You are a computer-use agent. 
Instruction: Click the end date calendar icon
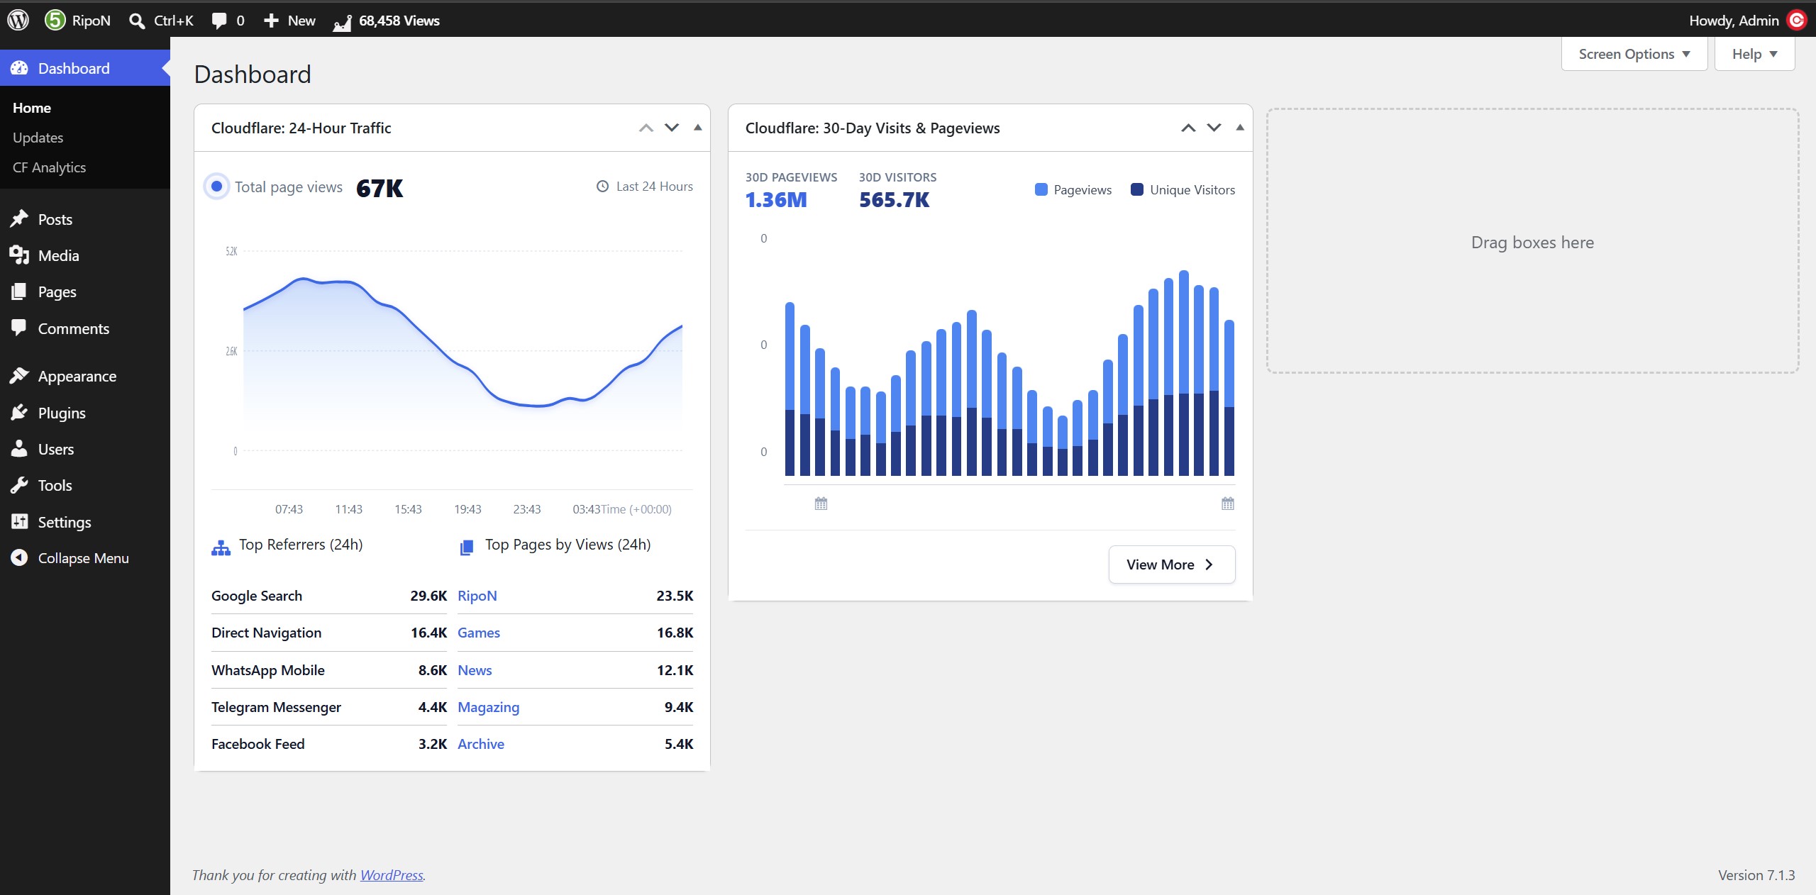click(x=1228, y=504)
